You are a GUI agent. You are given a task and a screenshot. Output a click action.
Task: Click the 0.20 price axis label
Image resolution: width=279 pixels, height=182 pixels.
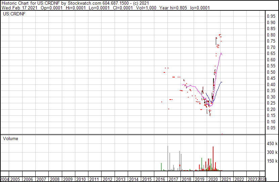click(x=271, y=110)
